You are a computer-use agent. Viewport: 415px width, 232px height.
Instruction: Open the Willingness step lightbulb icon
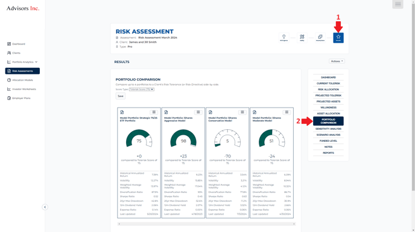click(284, 38)
